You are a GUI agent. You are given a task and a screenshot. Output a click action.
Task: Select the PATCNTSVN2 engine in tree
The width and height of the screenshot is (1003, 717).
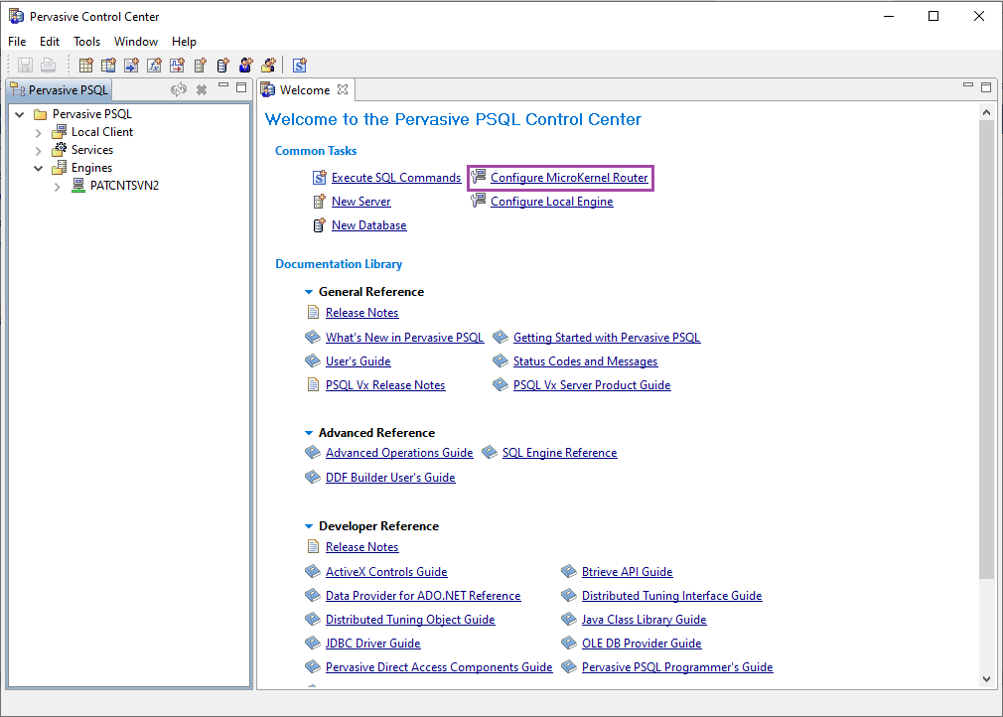124,186
